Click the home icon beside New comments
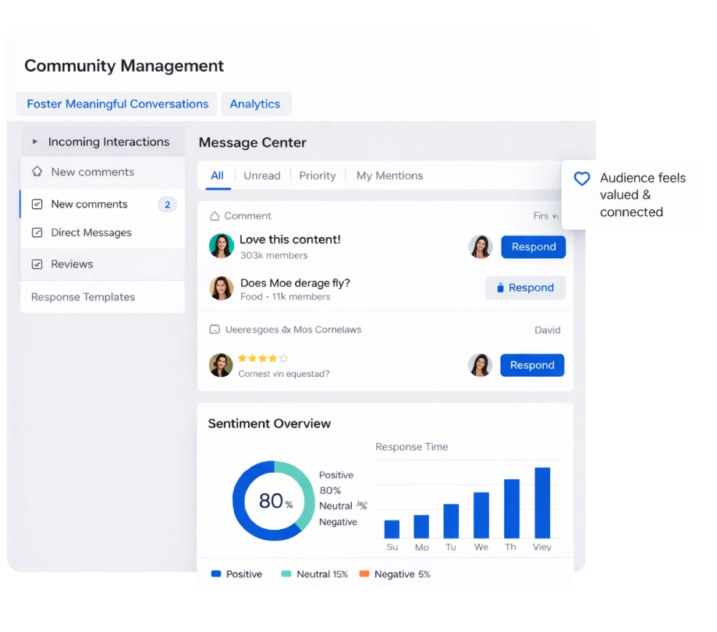The height and width of the screenshot is (632, 717). 37,172
